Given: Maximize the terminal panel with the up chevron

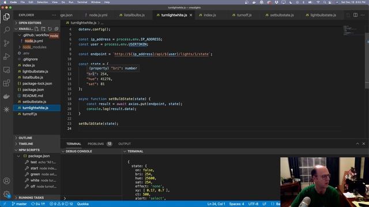Looking at the screenshot, I should tap(357, 144).
